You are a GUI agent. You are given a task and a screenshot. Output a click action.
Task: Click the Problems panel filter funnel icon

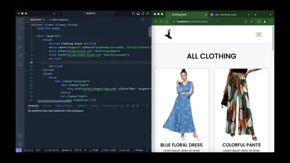point(128,106)
